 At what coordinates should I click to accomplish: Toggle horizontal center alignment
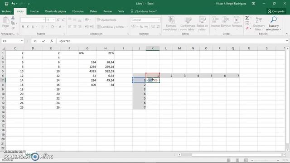tap(75, 27)
